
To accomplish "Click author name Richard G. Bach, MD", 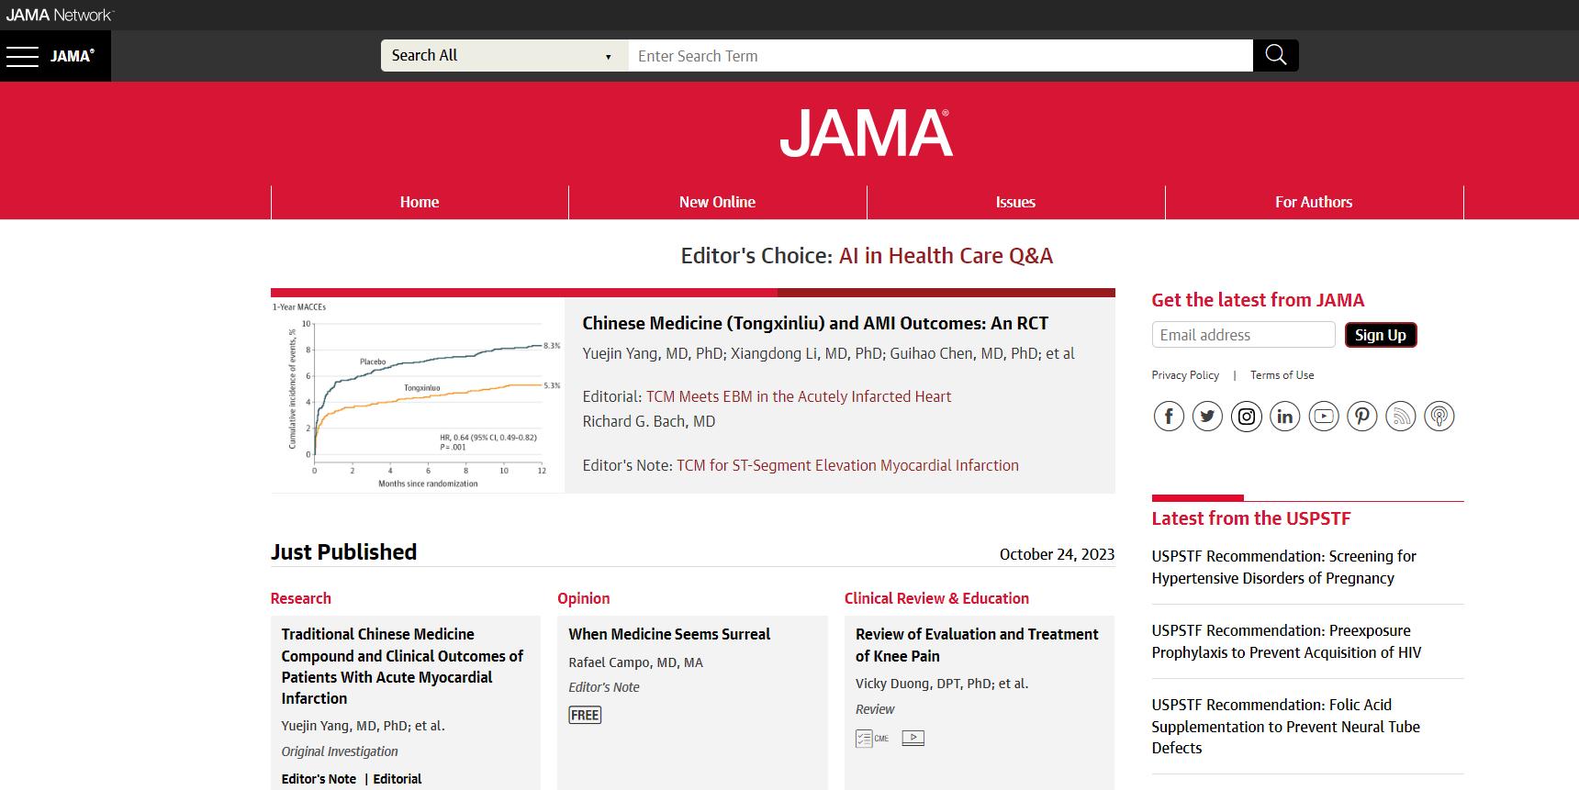I will (x=648, y=421).
